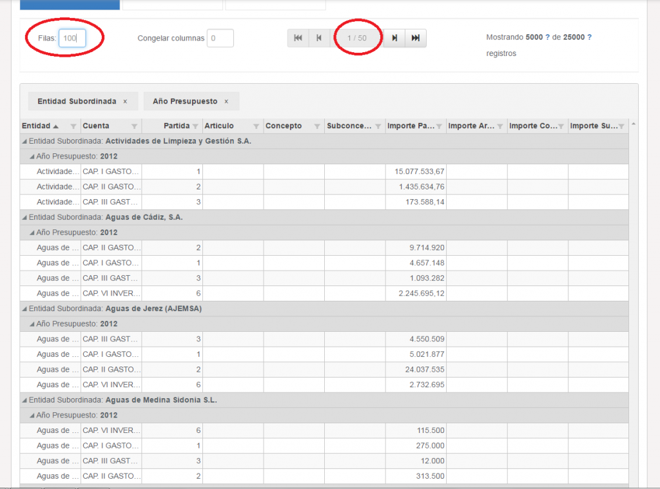Image resolution: width=660 pixels, height=489 pixels.
Task: Focus the Congelar columnas input
Action: [220, 38]
